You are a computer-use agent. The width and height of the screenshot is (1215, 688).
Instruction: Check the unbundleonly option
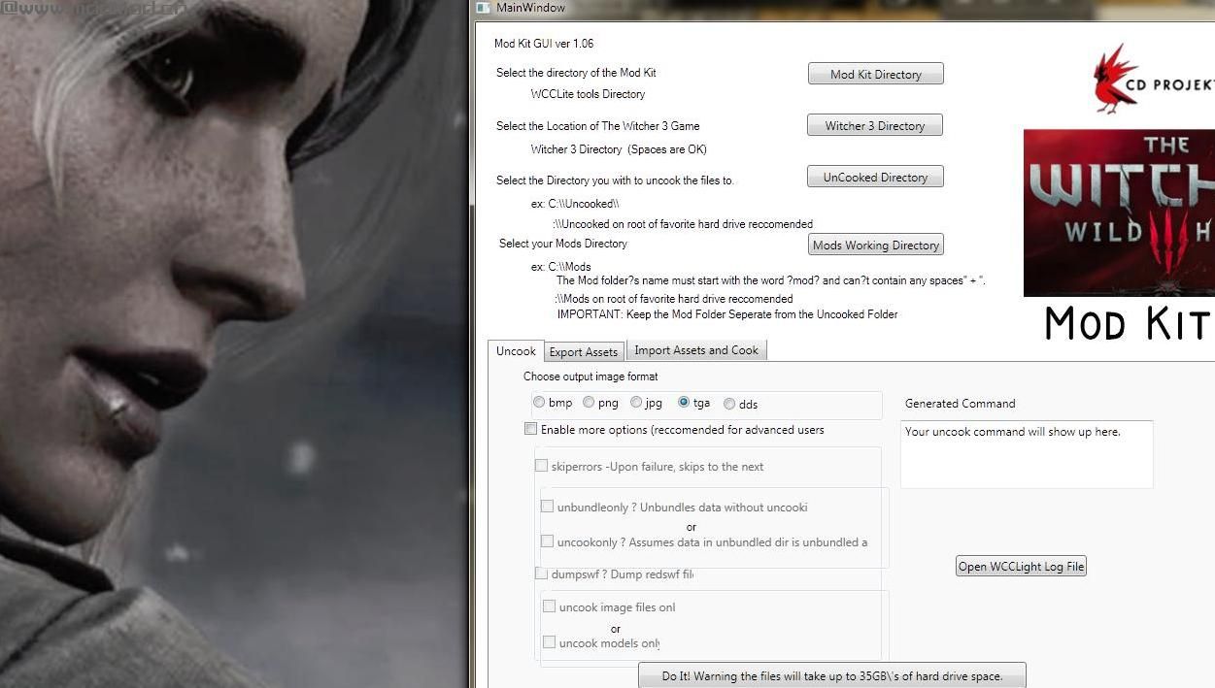pos(547,507)
